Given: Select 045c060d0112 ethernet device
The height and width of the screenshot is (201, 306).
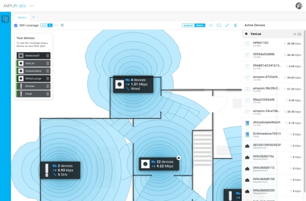Looking at the screenshot, I should point(273,169).
